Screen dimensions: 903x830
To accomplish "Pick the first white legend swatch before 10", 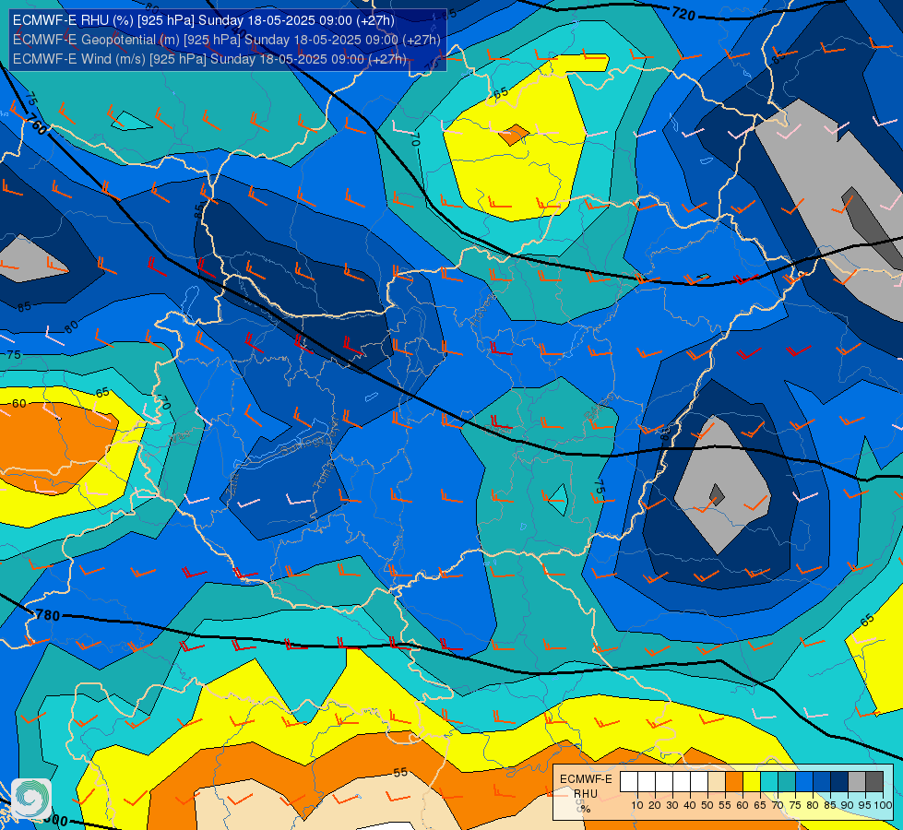I will click(x=629, y=781).
